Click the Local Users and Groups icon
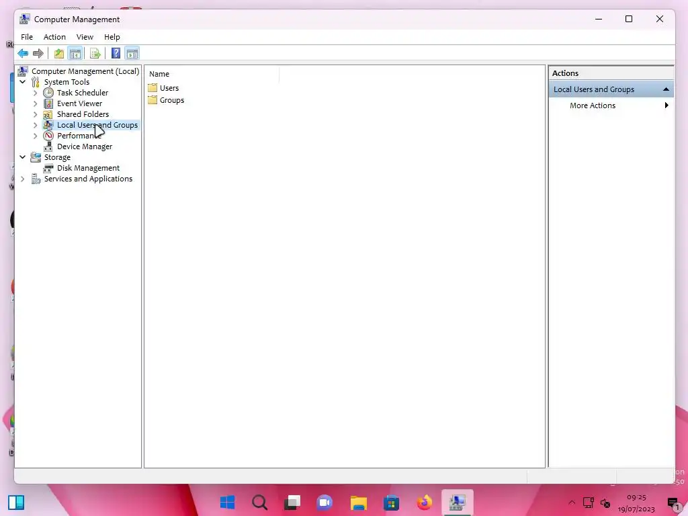Viewport: 688px width, 516px height. click(48, 125)
